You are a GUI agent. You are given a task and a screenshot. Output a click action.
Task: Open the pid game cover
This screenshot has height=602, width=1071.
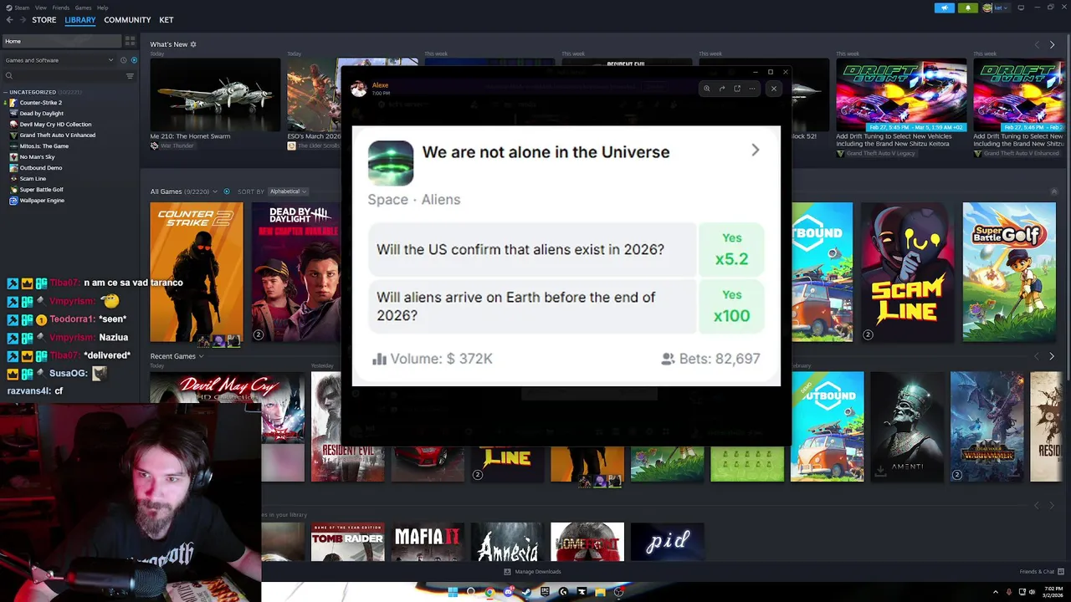tap(667, 543)
